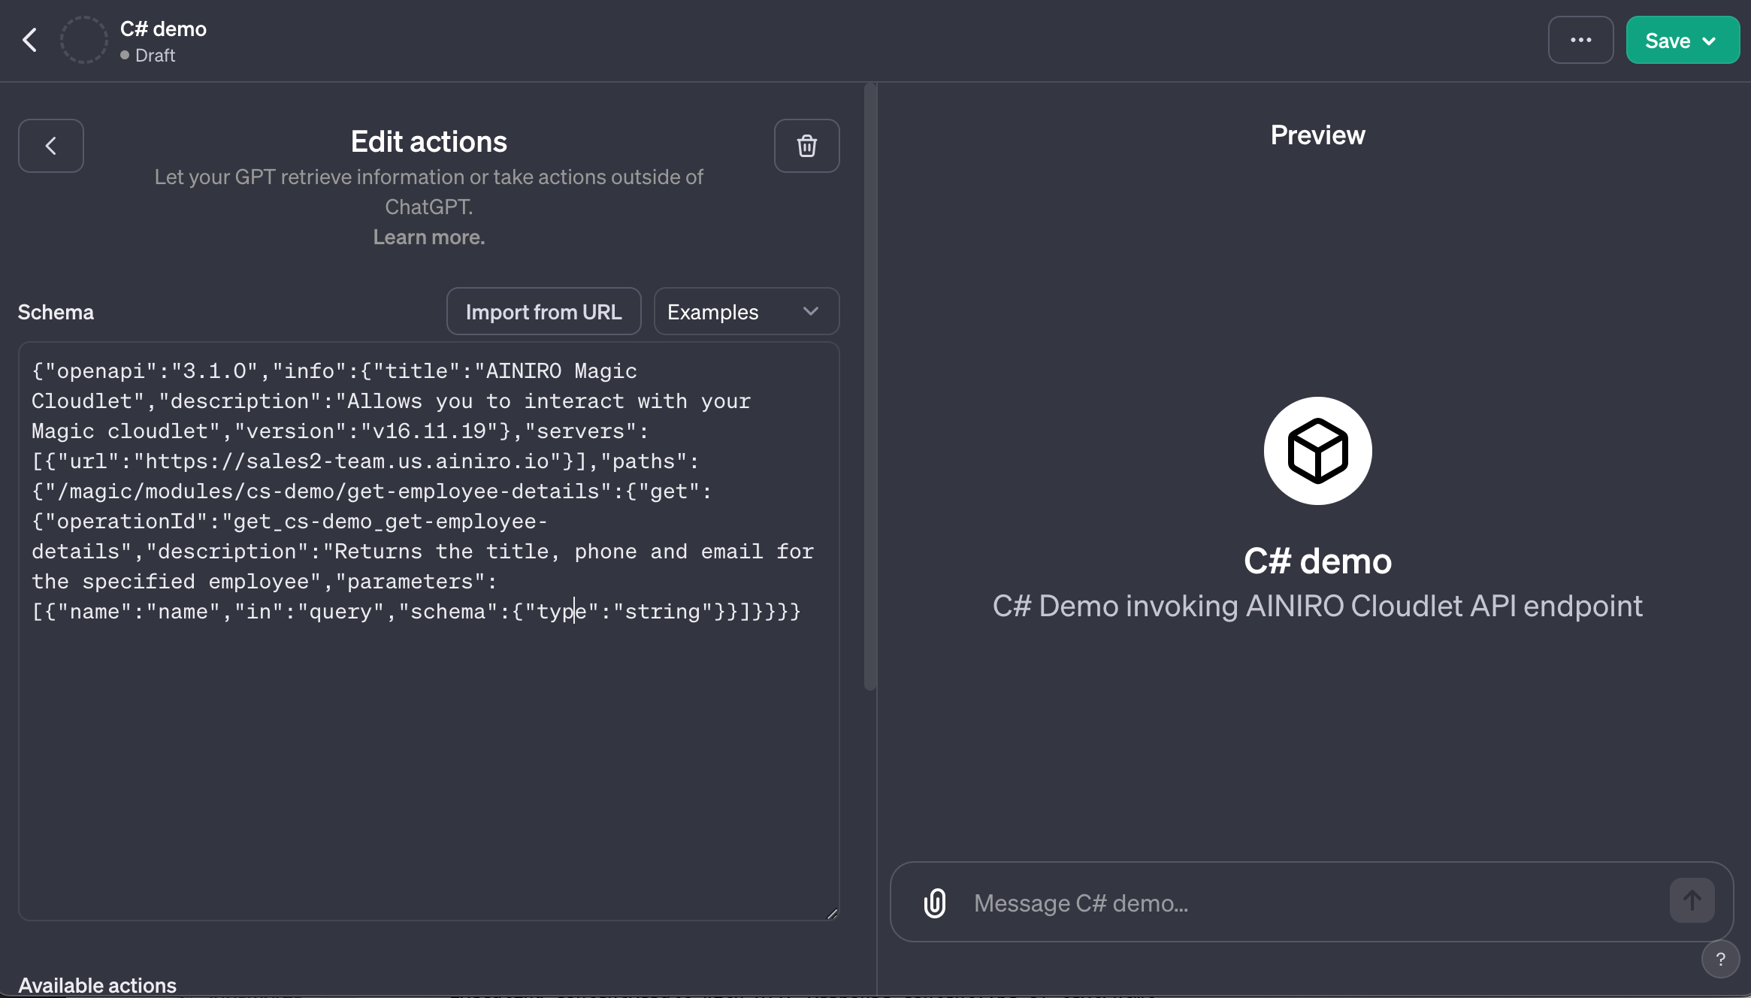Viewport: 1751px width, 998px height.
Task: Click the Available actions heading
Action: tap(98, 985)
